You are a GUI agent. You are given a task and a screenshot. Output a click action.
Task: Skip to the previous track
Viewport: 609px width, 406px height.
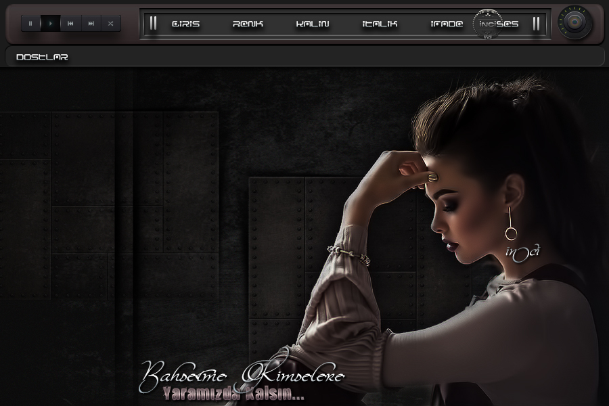(70, 23)
